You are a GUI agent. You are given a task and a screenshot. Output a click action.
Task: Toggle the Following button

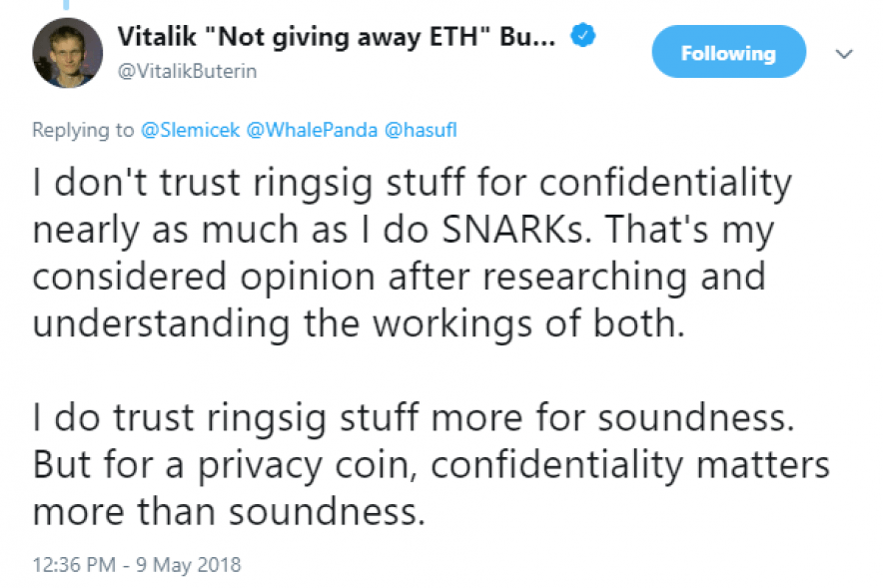(x=728, y=53)
